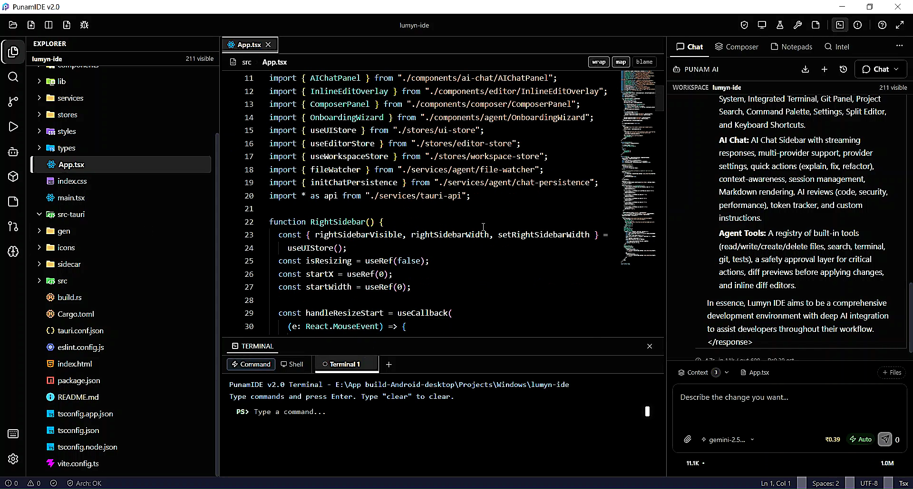The width and height of the screenshot is (913, 489).
Task: Open Source Control branch icon
Action: (13, 102)
